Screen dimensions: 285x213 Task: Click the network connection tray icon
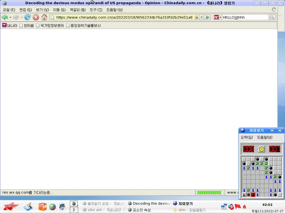point(224,207)
